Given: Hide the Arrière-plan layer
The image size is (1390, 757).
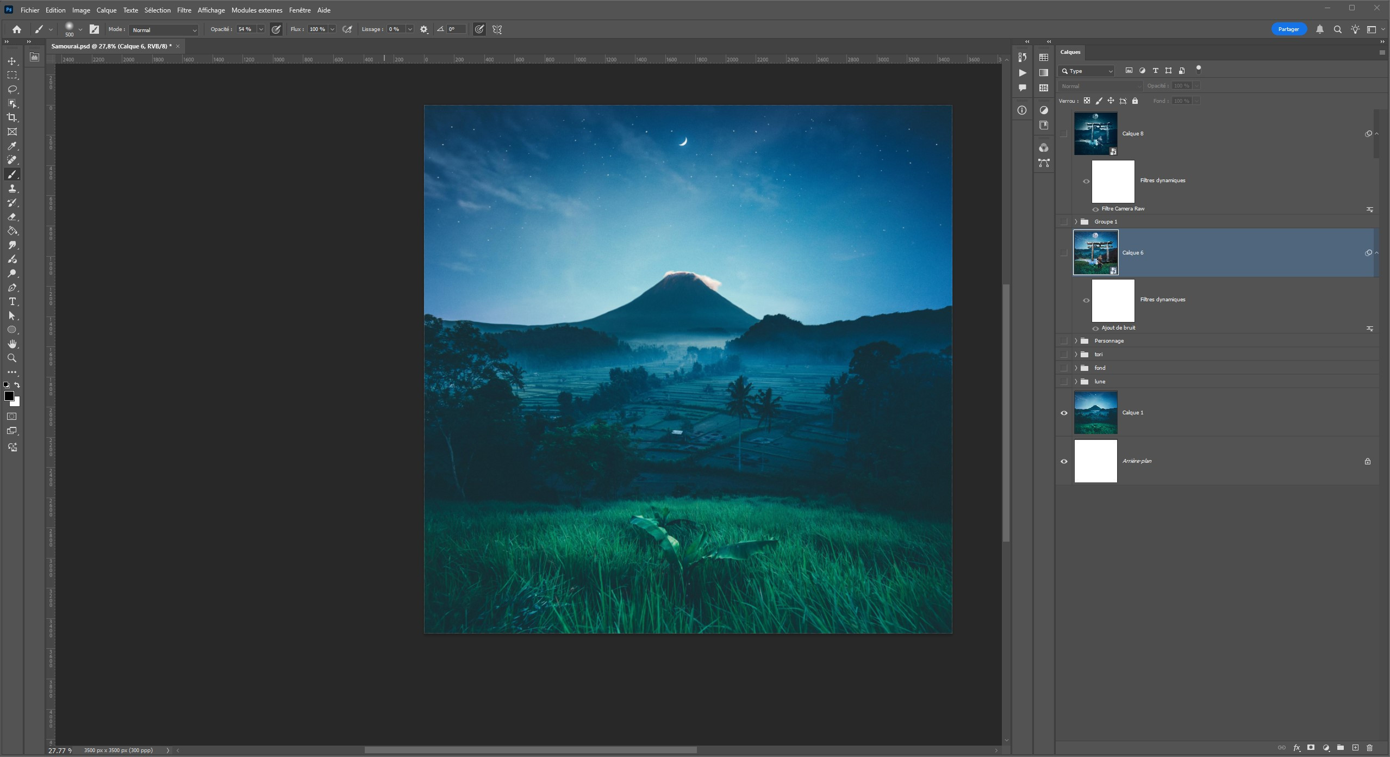Looking at the screenshot, I should [1064, 461].
